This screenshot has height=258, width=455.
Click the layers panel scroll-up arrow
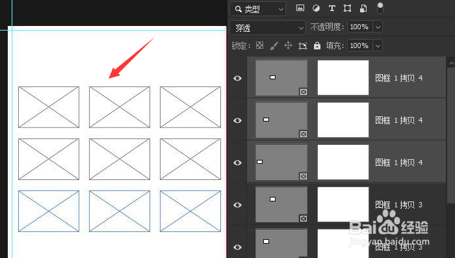click(451, 62)
